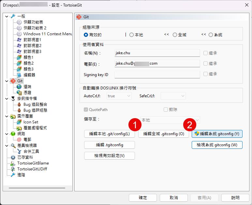Click the palette icon beside 顏色3
The height and width of the screenshot is (205, 252).
19,69
